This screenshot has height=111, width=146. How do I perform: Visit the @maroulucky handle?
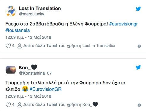(x=31, y=14)
